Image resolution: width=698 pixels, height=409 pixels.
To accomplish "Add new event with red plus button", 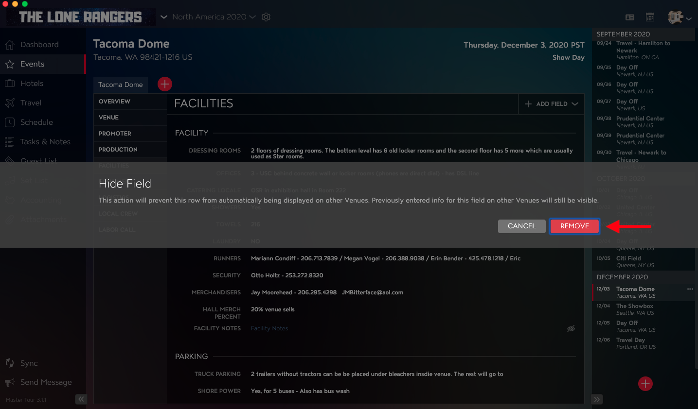I will pos(645,384).
